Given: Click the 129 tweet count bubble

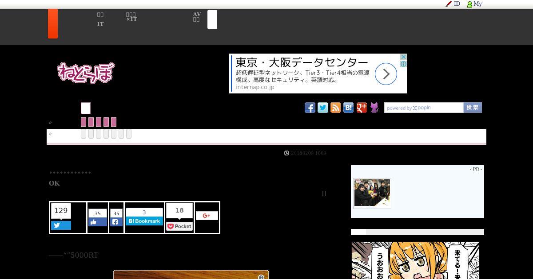Looking at the screenshot, I should pos(61,211).
